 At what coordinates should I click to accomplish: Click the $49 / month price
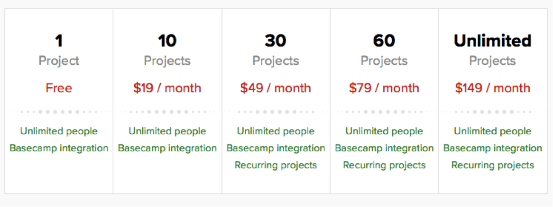(x=276, y=88)
